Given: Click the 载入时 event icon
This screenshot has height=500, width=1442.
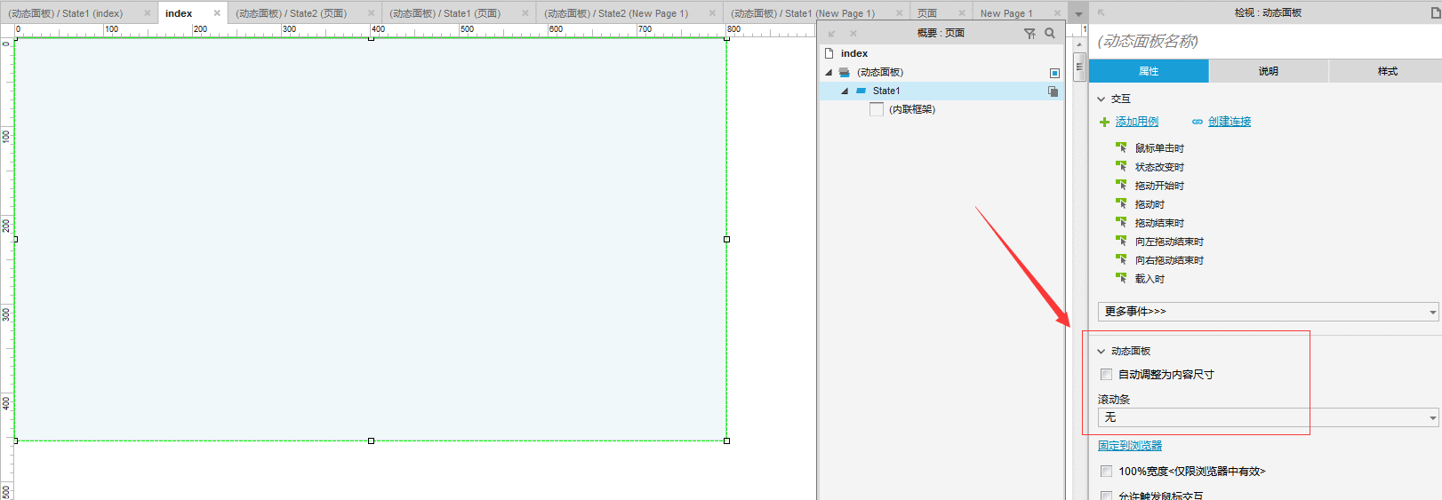Looking at the screenshot, I should 1121,278.
